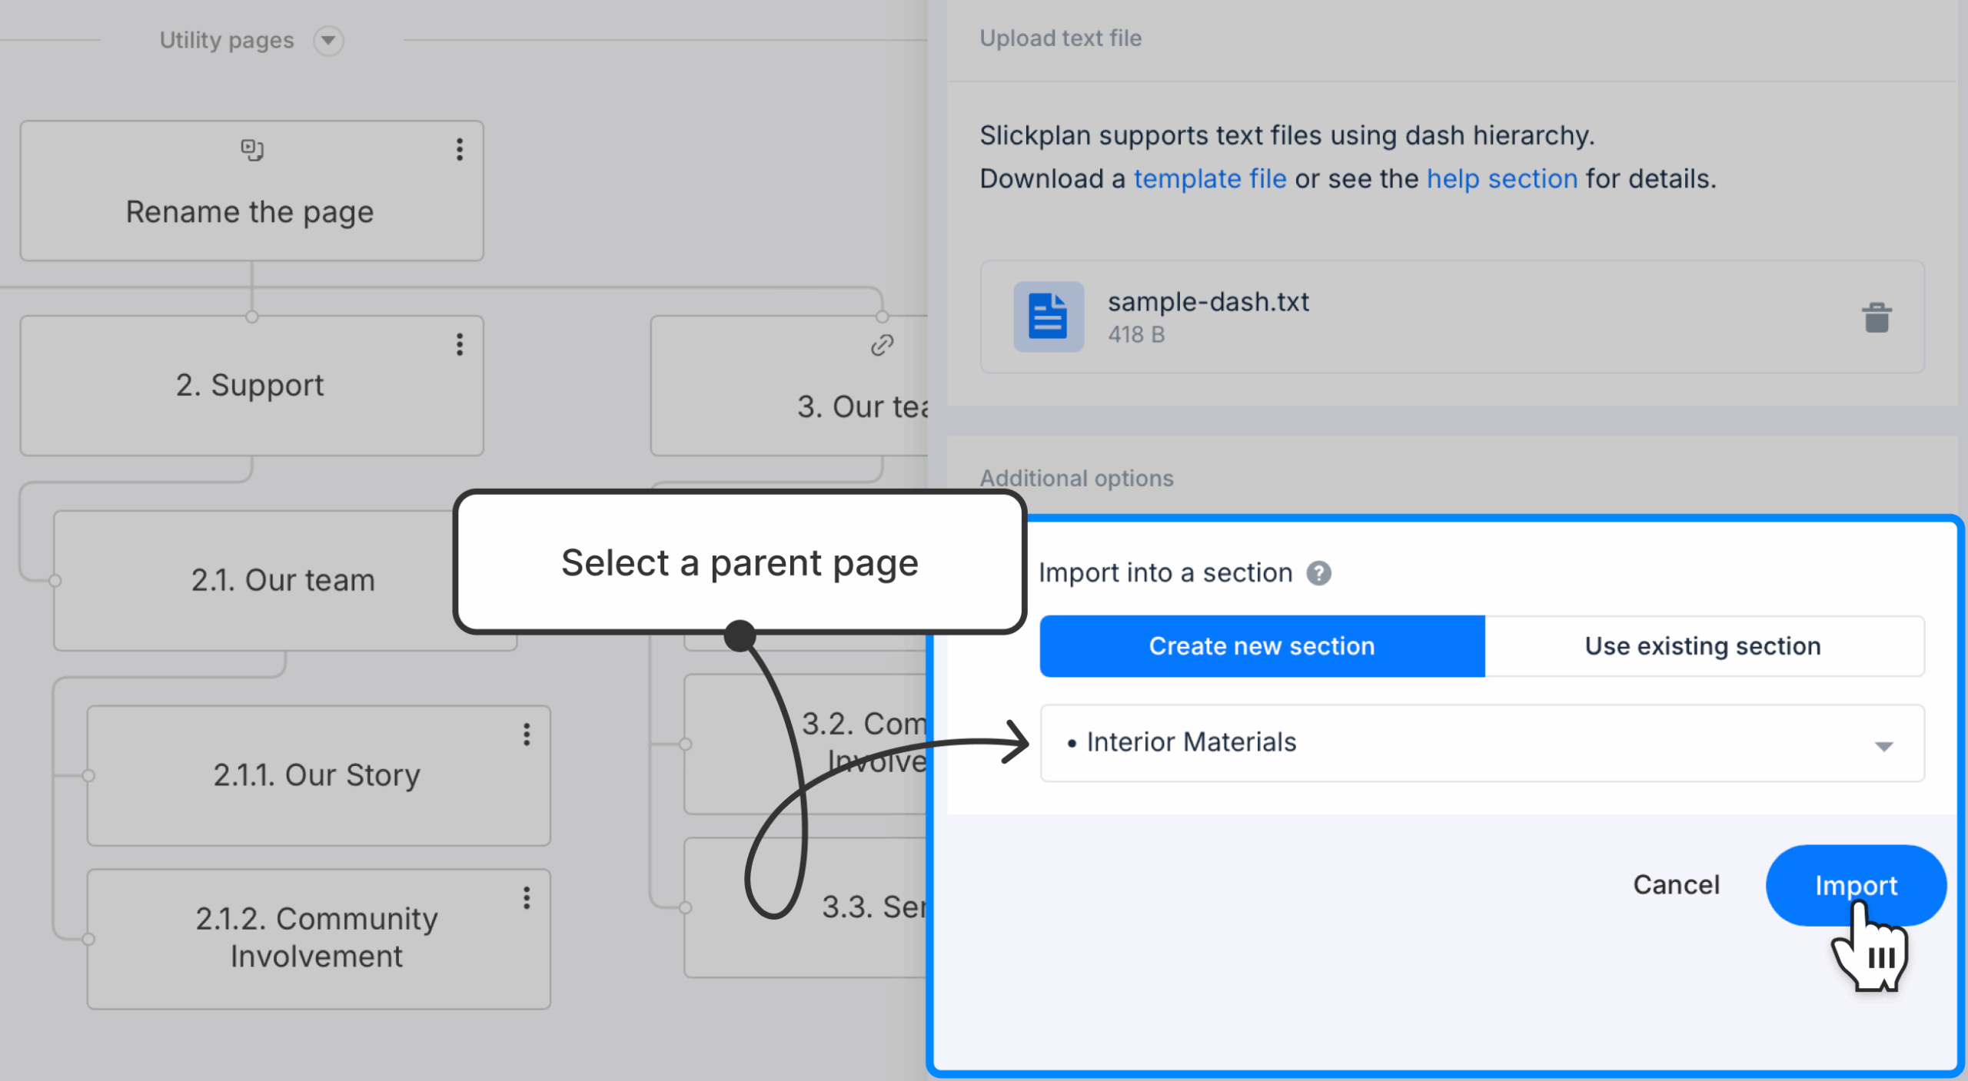1968x1081 pixels.
Task: Click the connector node above 2. Support card
Action: pos(252,317)
